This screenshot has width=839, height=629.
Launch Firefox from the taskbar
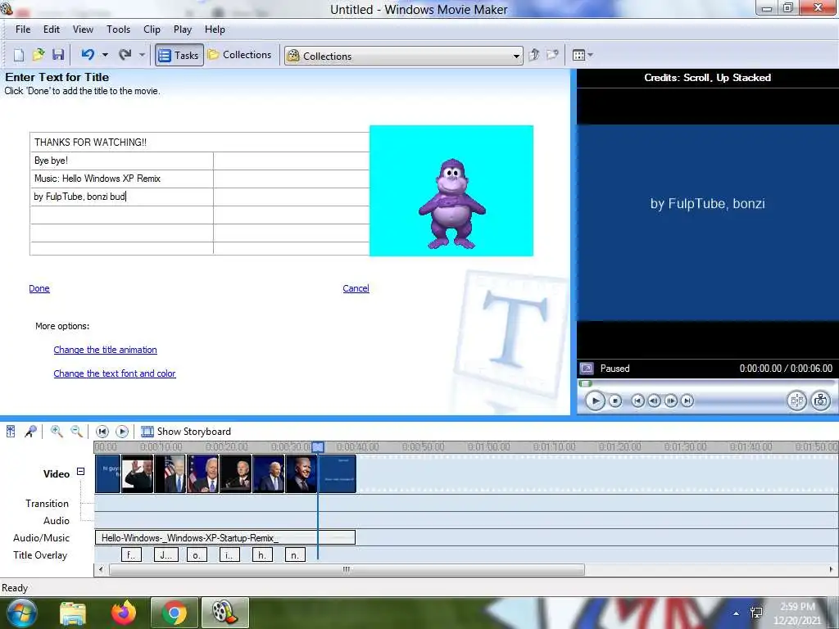(x=124, y=613)
